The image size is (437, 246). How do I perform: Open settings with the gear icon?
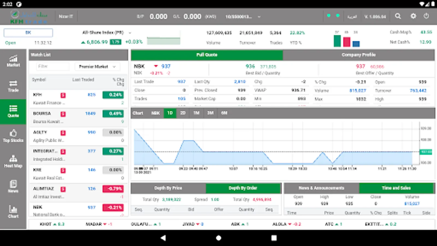(x=413, y=16)
